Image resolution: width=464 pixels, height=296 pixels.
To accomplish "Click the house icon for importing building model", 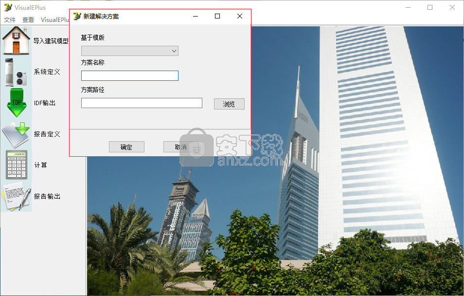I will (16, 40).
